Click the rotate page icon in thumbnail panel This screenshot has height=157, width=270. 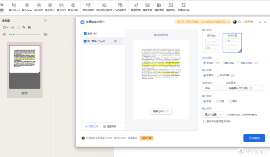[29, 27]
